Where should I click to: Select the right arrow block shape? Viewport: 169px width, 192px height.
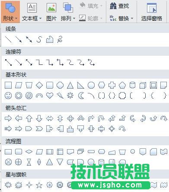[8, 118]
